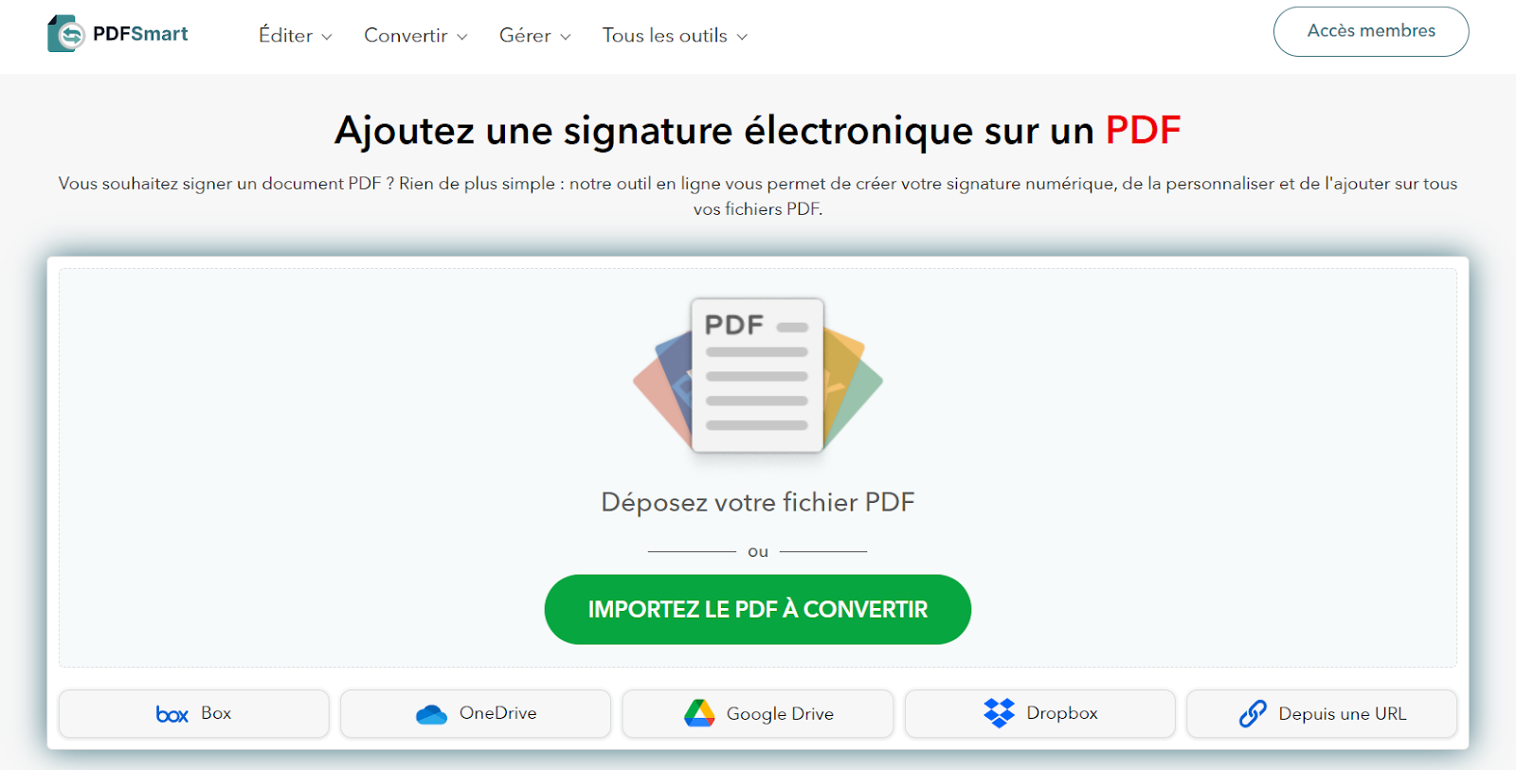Select the Google Drive triangle icon
This screenshot has height=770, width=1516.
(699, 713)
